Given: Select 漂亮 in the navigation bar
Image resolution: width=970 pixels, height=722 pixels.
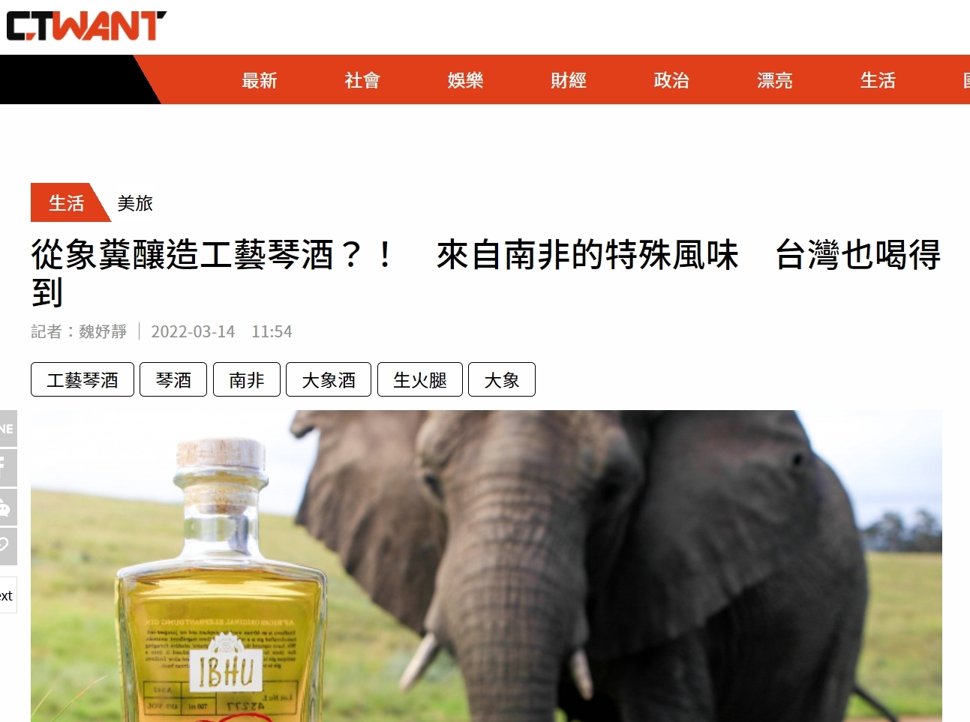Looking at the screenshot, I should [x=775, y=80].
